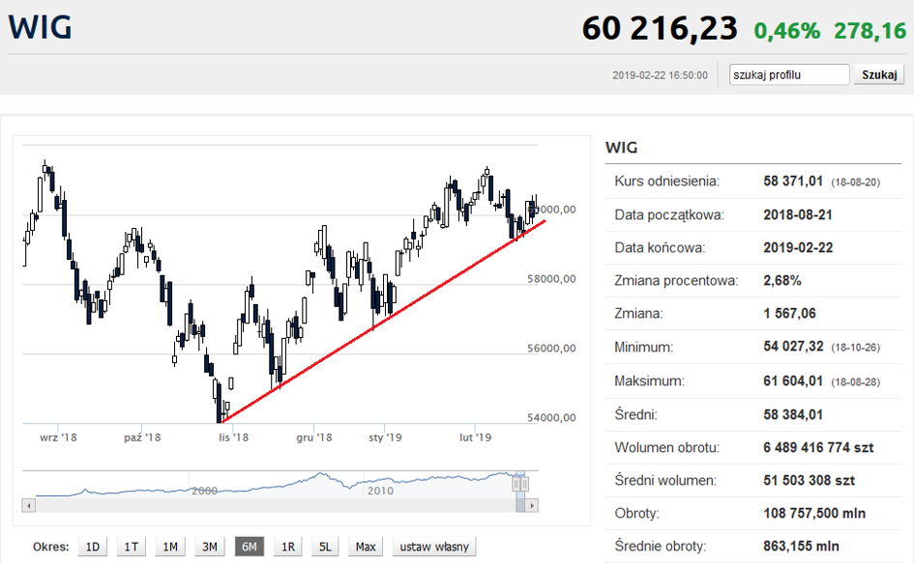Viewport: 914px width, 564px height.
Task: Click the 'lut '19' axis label
Action: (475, 437)
